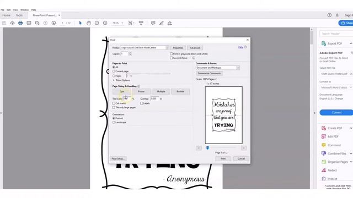Click the Overlap value field
Viewport: 353px width, 198px height.
pos(154,98)
